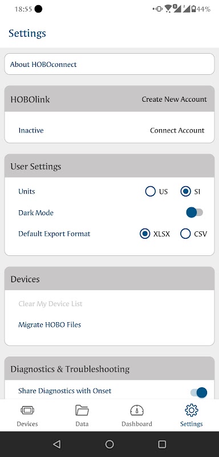Tap Migrate HOBO Files
Viewport: 219px width, 457px height.
pos(50,324)
